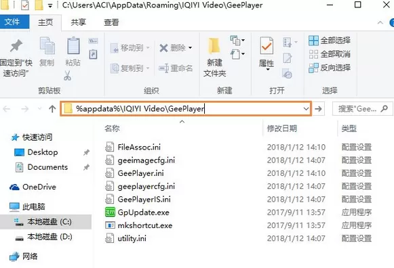Click the History icon in the 打开 group

(x=287, y=74)
